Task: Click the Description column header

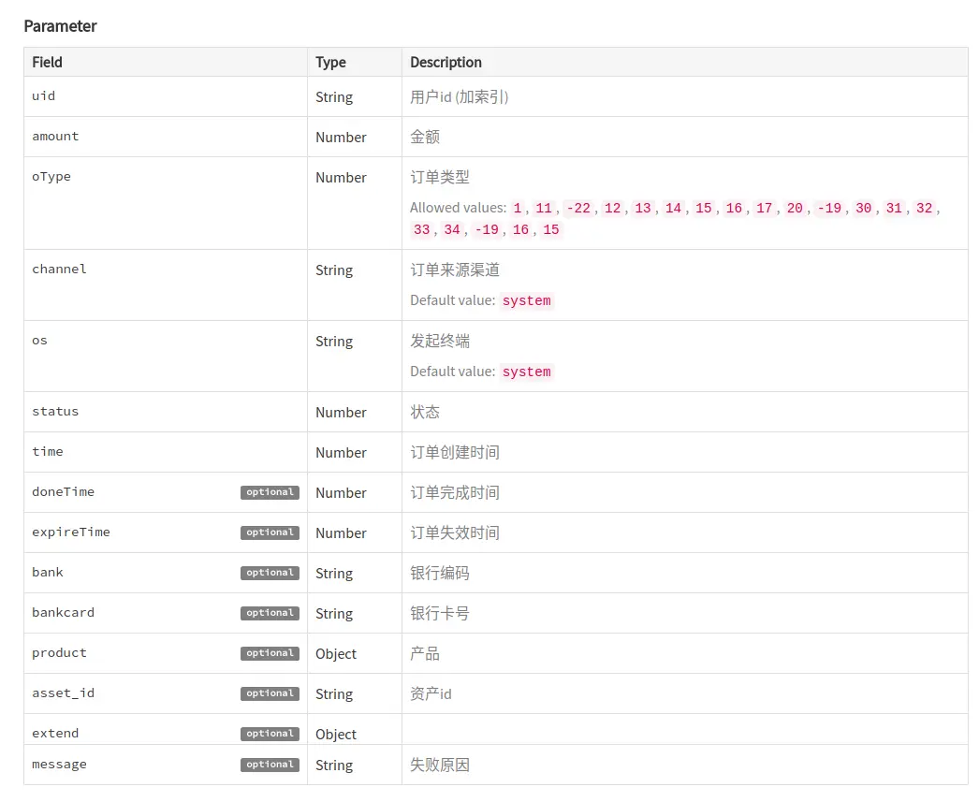Action: 446,63
